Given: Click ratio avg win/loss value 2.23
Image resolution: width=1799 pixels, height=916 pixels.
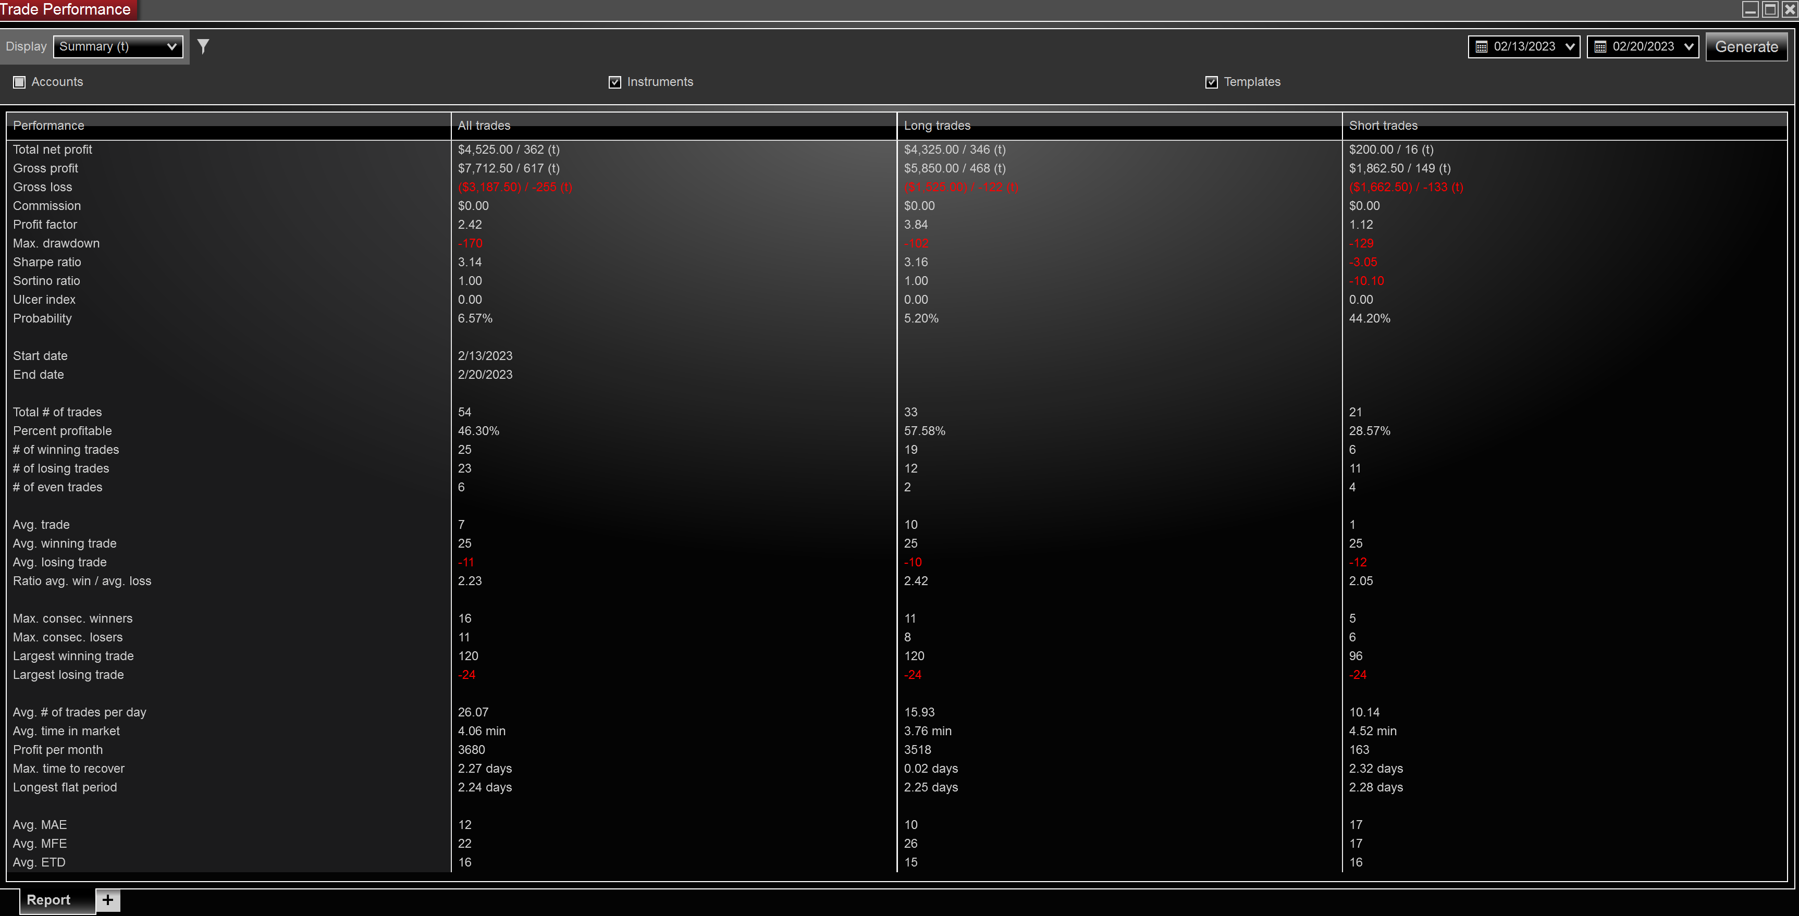Looking at the screenshot, I should (x=470, y=581).
